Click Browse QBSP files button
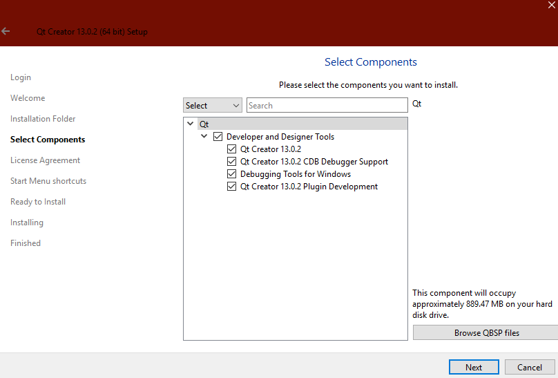This screenshot has height=378, width=558. coord(486,332)
